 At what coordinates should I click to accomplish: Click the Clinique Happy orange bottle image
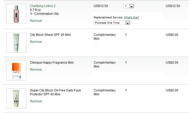[x=16, y=70]
